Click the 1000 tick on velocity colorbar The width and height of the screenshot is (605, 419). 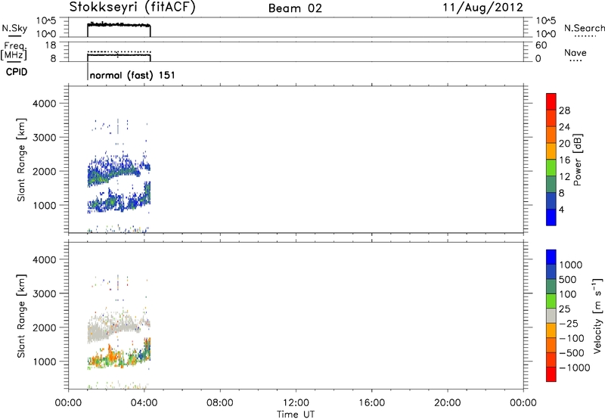click(571, 265)
